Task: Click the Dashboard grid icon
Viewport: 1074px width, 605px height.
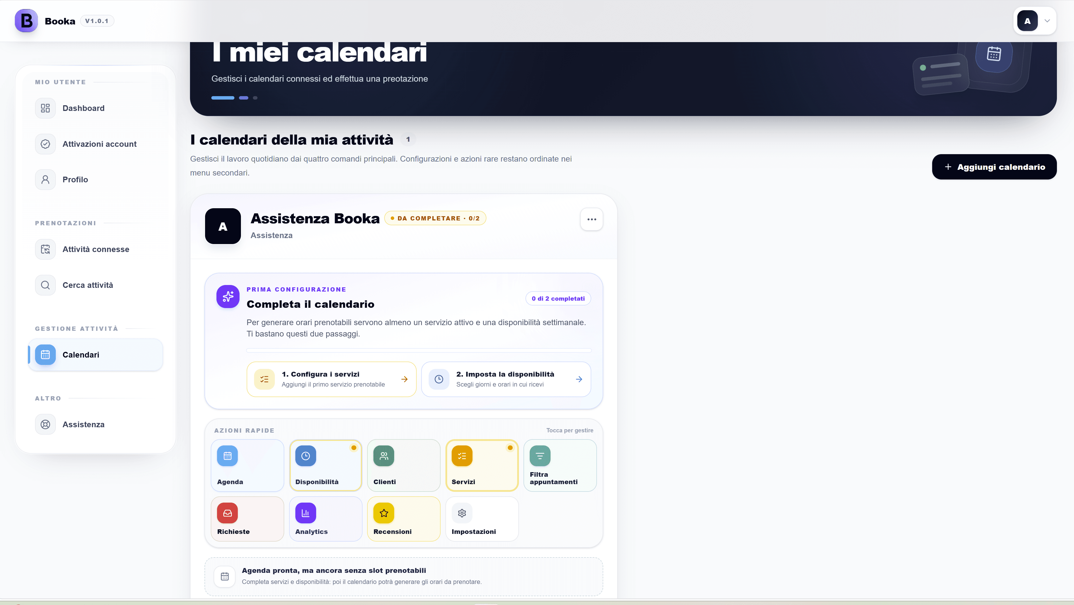Action: pos(46,108)
